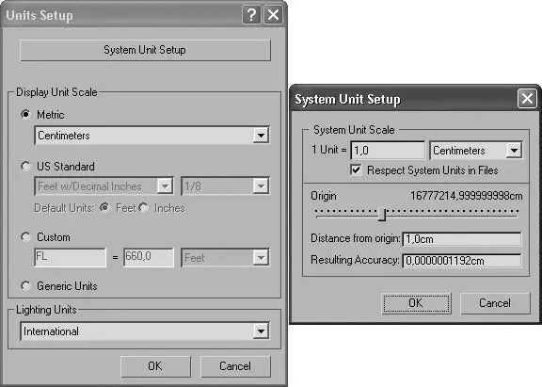Click OK in Units Setup dialog

[155, 366]
